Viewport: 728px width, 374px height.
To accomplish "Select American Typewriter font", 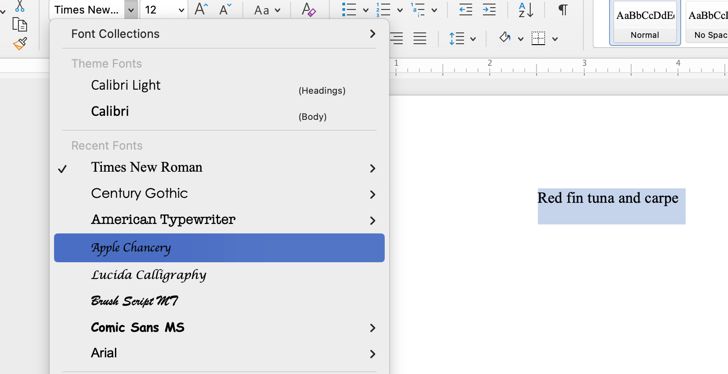I will pos(219,220).
